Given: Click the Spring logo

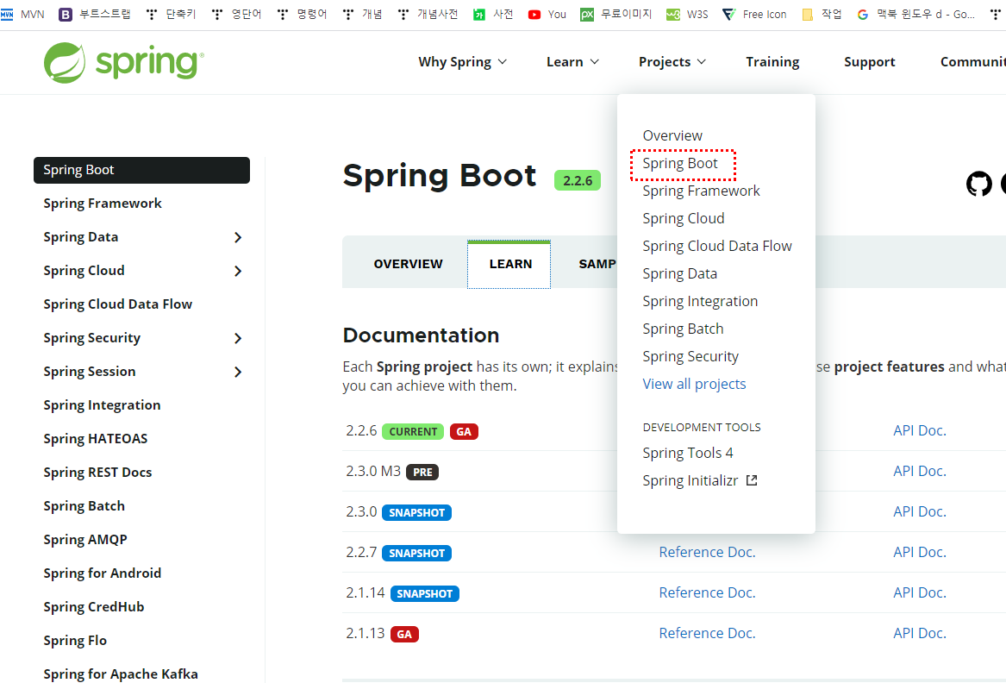Looking at the screenshot, I should coord(124,62).
